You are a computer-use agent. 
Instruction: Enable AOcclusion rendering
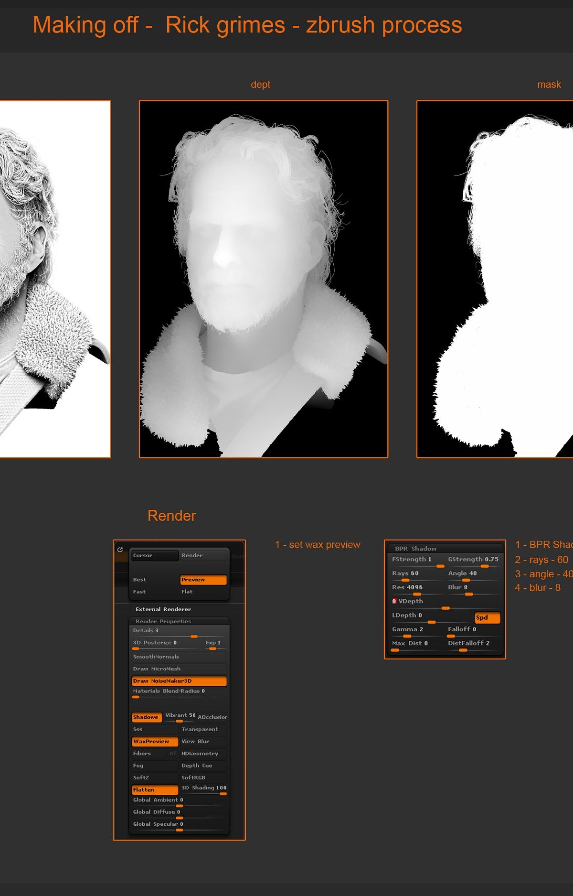(x=212, y=717)
